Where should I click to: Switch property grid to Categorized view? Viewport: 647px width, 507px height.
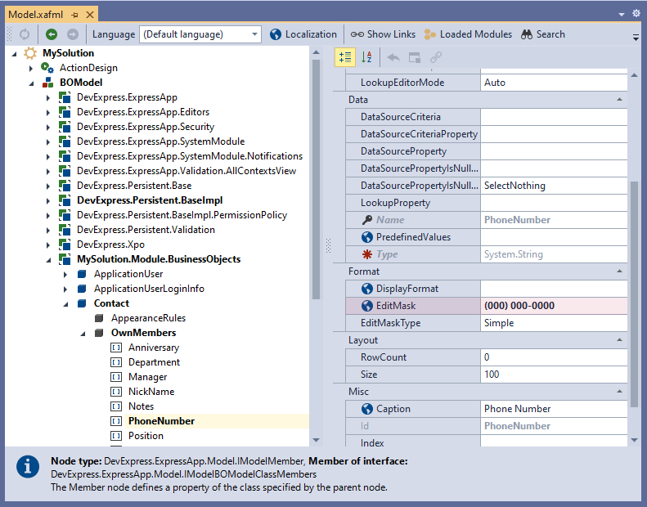tap(345, 57)
